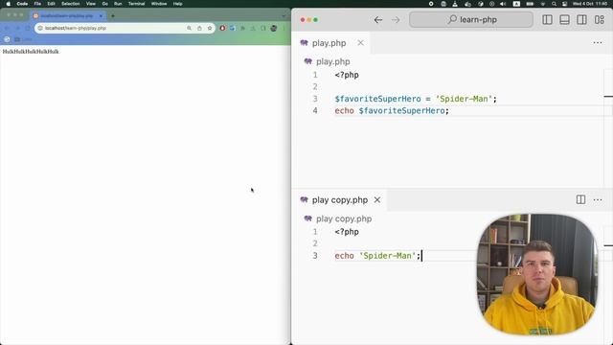
Task: Close the play copy.php tab
Action: point(376,200)
